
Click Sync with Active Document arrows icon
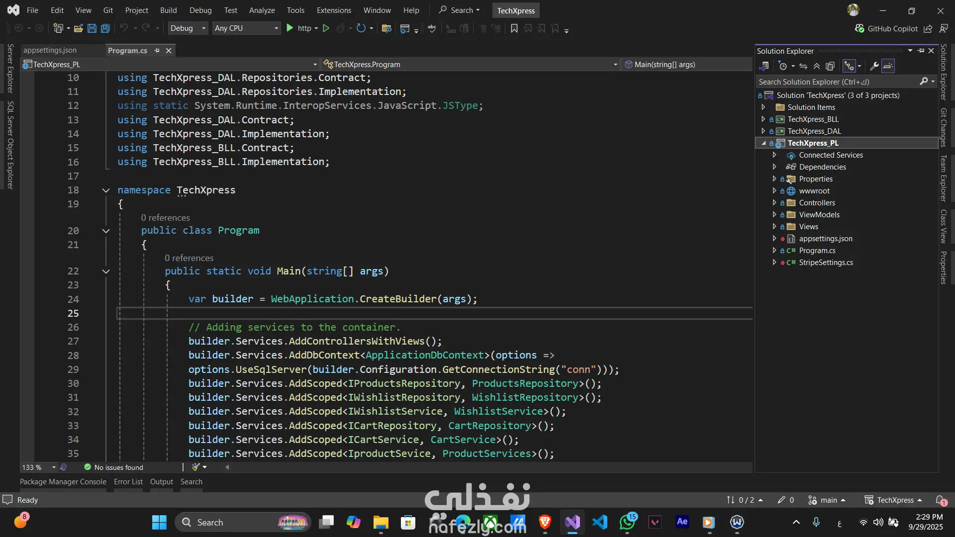tap(803, 66)
